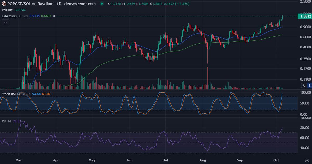The height and width of the screenshot is (164, 312).
Task: Toggle log scale with the L button
Action: click(310, 86)
